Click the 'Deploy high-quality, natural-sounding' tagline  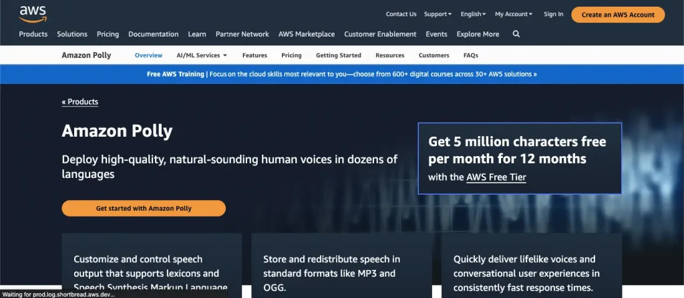click(x=230, y=167)
